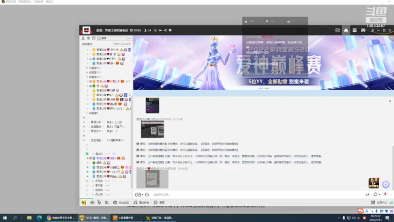The width and height of the screenshot is (394, 222).
Task: Expand the second collapsed sub-room in tree
Action: tap(87, 73)
